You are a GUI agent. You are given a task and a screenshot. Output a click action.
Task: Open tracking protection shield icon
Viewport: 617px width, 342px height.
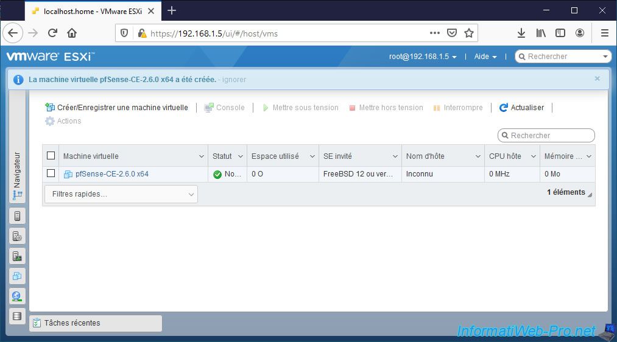[x=124, y=33]
